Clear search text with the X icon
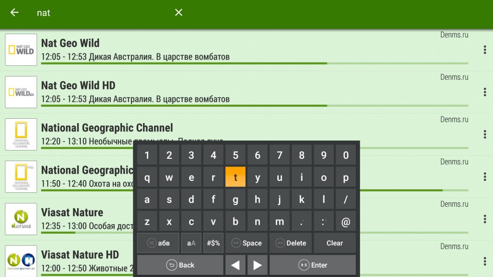Image resolution: width=493 pixels, height=277 pixels. 179,13
